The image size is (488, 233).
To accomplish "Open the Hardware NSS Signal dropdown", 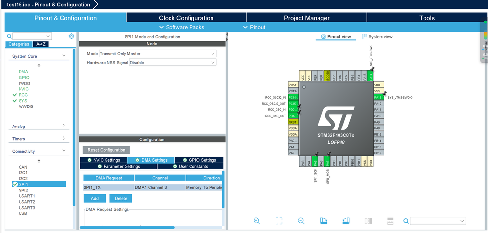I will pyautogui.click(x=173, y=62).
